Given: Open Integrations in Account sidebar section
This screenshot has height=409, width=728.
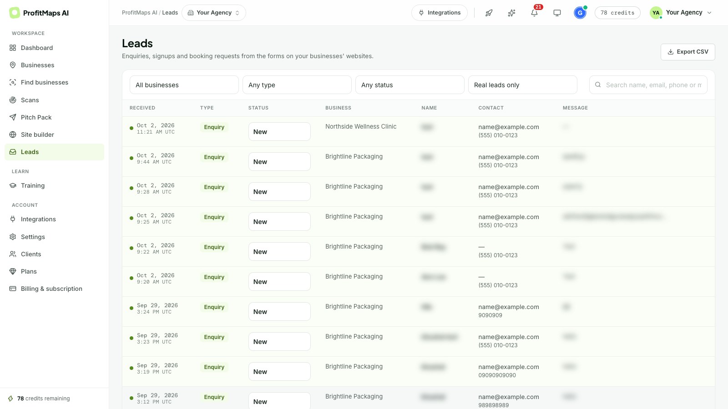Looking at the screenshot, I should tap(54, 219).
